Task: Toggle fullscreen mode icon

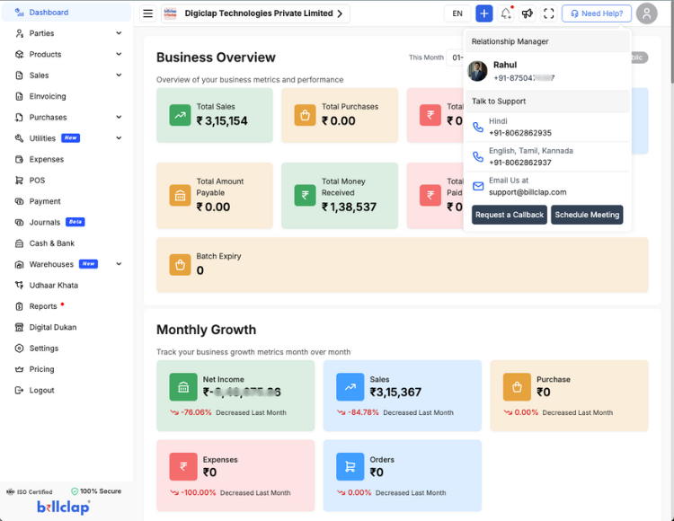Action: (548, 13)
